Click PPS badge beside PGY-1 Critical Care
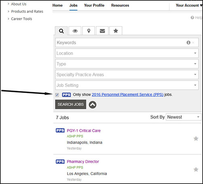 (60, 130)
